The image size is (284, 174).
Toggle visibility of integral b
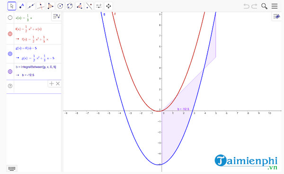[x=10, y=72]
